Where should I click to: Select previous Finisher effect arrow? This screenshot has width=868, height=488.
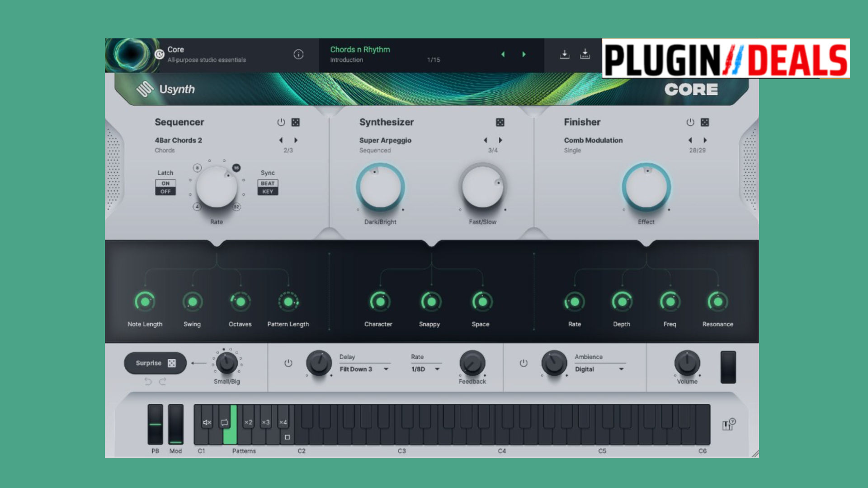[x=690, y=141]
